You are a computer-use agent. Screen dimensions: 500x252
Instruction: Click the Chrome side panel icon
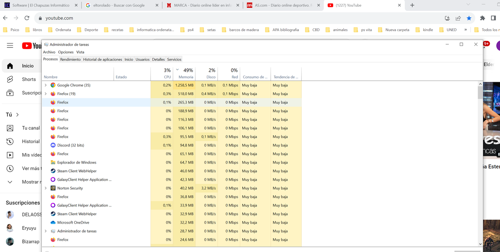493,18
